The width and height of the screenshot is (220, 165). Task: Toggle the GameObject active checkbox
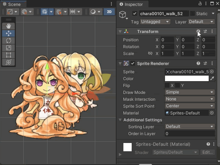(x=135, y=14)
